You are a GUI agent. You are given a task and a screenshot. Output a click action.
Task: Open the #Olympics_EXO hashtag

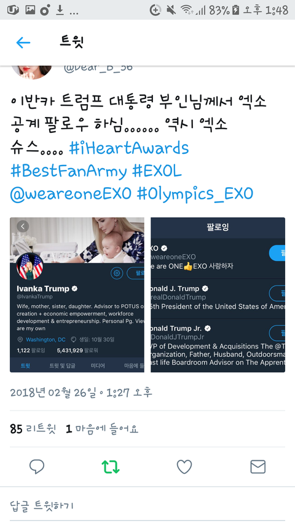[195, 194]
